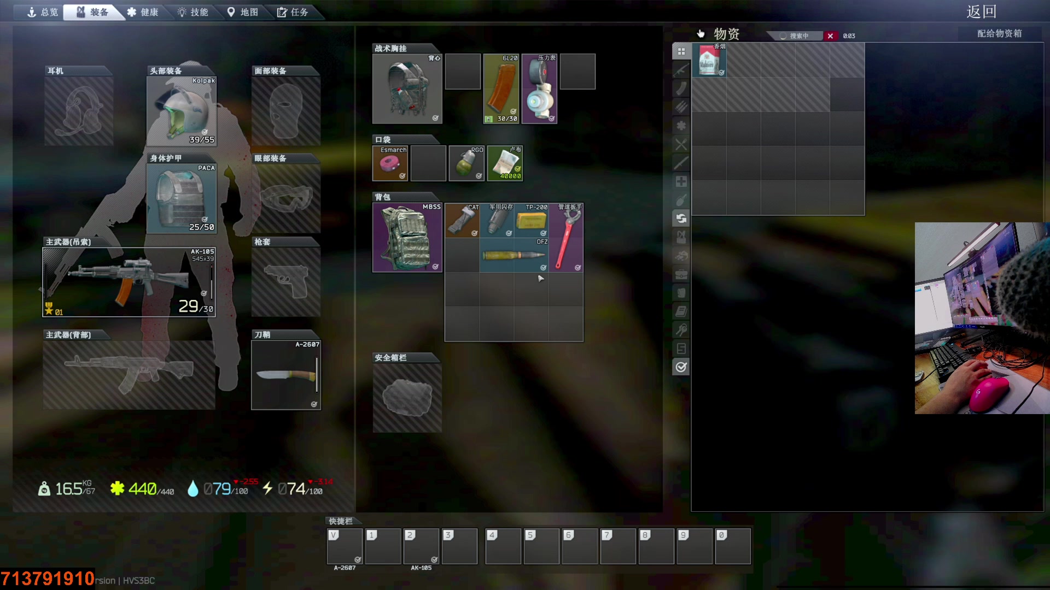Select the military flash drive (军用闪存) item

click(497, 220)
